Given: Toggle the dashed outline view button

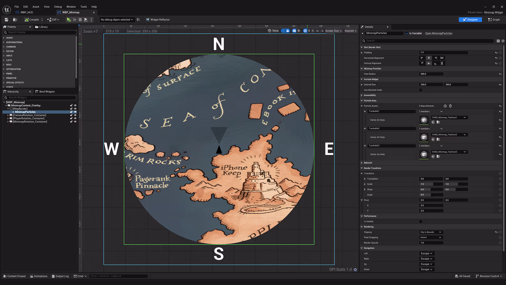Looking at the screenshot, I should click(x=283, y=31).
